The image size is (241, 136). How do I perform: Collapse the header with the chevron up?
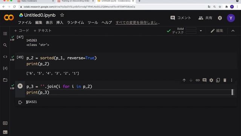click(233, 31)
